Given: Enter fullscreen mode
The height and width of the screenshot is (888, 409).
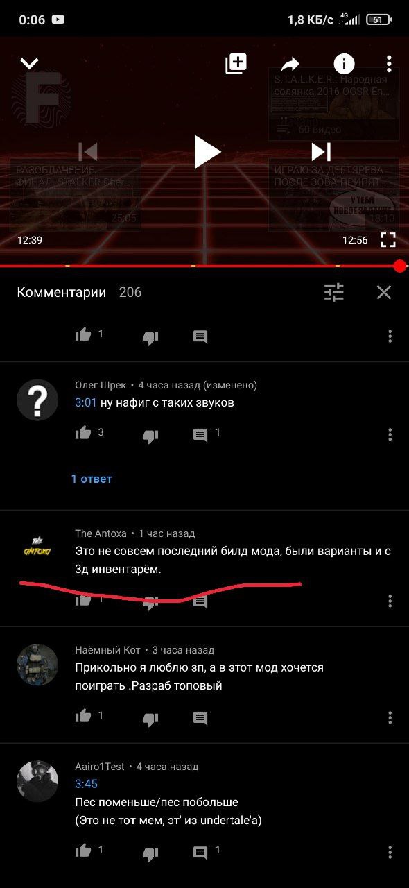Looking at the screenshot, I should [388, 240].
